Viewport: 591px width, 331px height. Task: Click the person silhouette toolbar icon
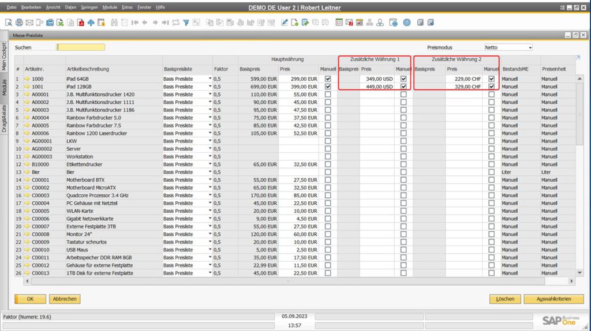pos(380,22)
